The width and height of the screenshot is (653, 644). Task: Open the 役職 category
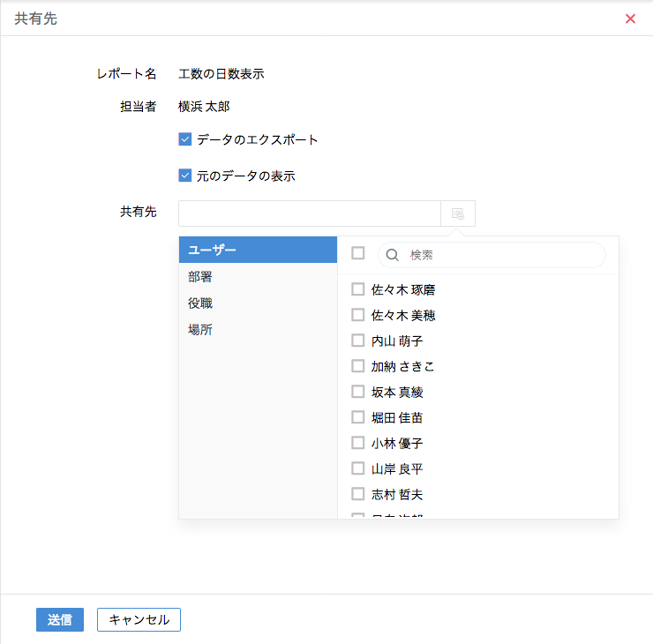coord(258,303)
